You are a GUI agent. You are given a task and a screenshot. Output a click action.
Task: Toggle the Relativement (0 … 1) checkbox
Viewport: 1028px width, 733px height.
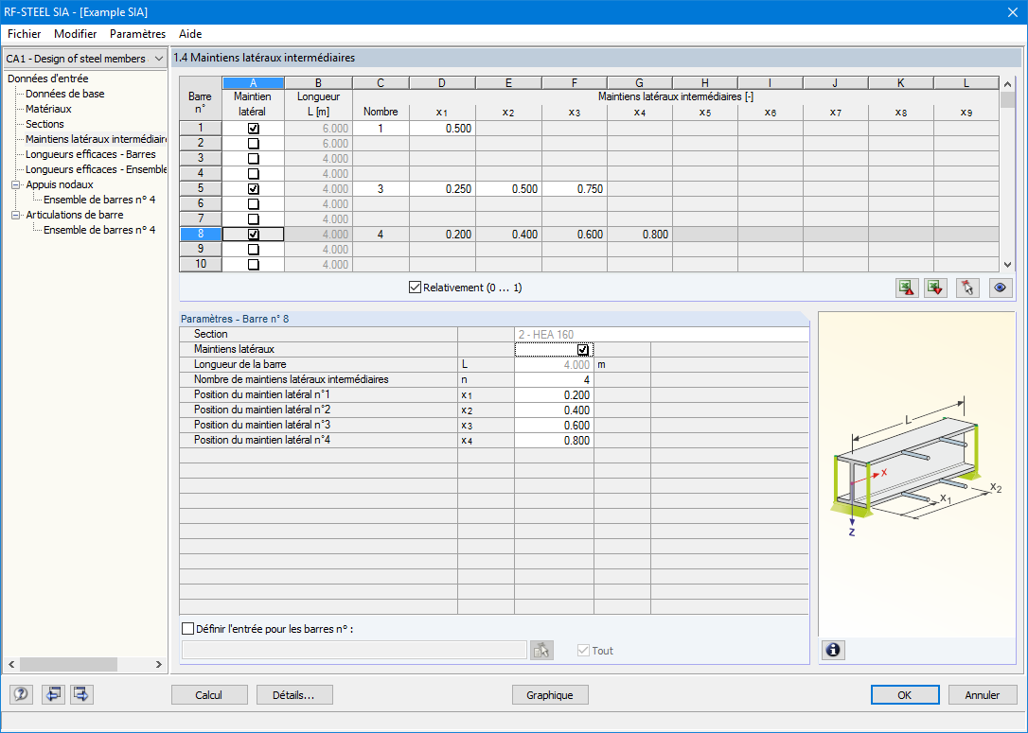pos(415,287)
